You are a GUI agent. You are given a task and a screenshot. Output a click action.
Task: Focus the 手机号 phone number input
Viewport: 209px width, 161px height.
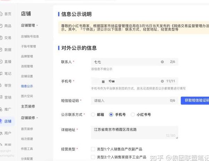(134, 81)
